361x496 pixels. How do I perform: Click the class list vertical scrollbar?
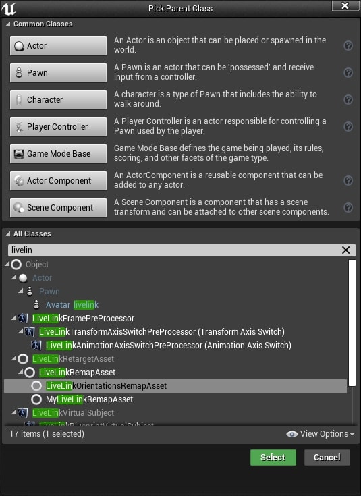(x=352, y=323)
